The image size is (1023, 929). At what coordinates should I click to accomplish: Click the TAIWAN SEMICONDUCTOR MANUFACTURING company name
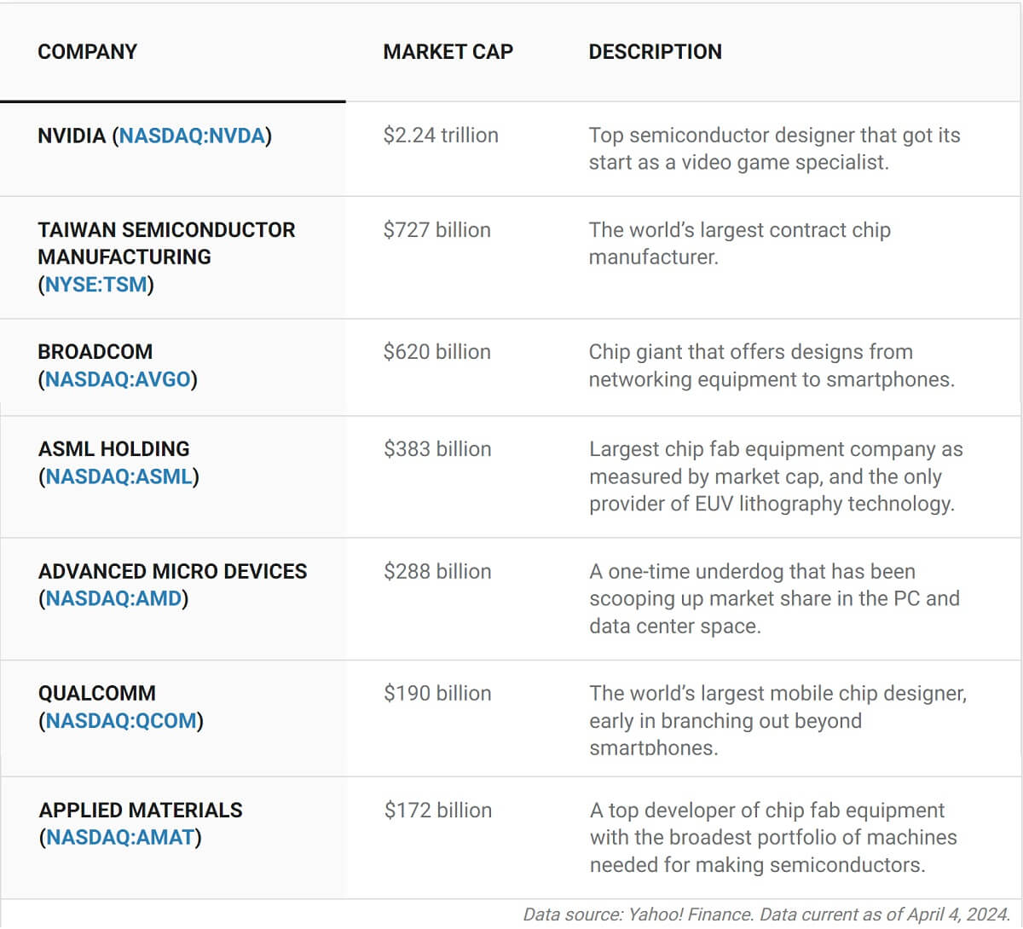click(x=166, y=244)
